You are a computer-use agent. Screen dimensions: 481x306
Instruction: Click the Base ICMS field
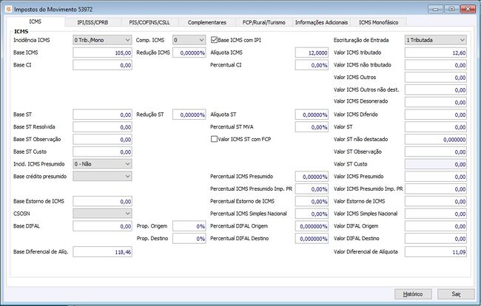coord(102,52)
